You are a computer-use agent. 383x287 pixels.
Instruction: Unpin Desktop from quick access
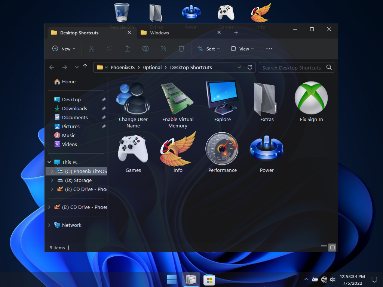pos(104,99)
